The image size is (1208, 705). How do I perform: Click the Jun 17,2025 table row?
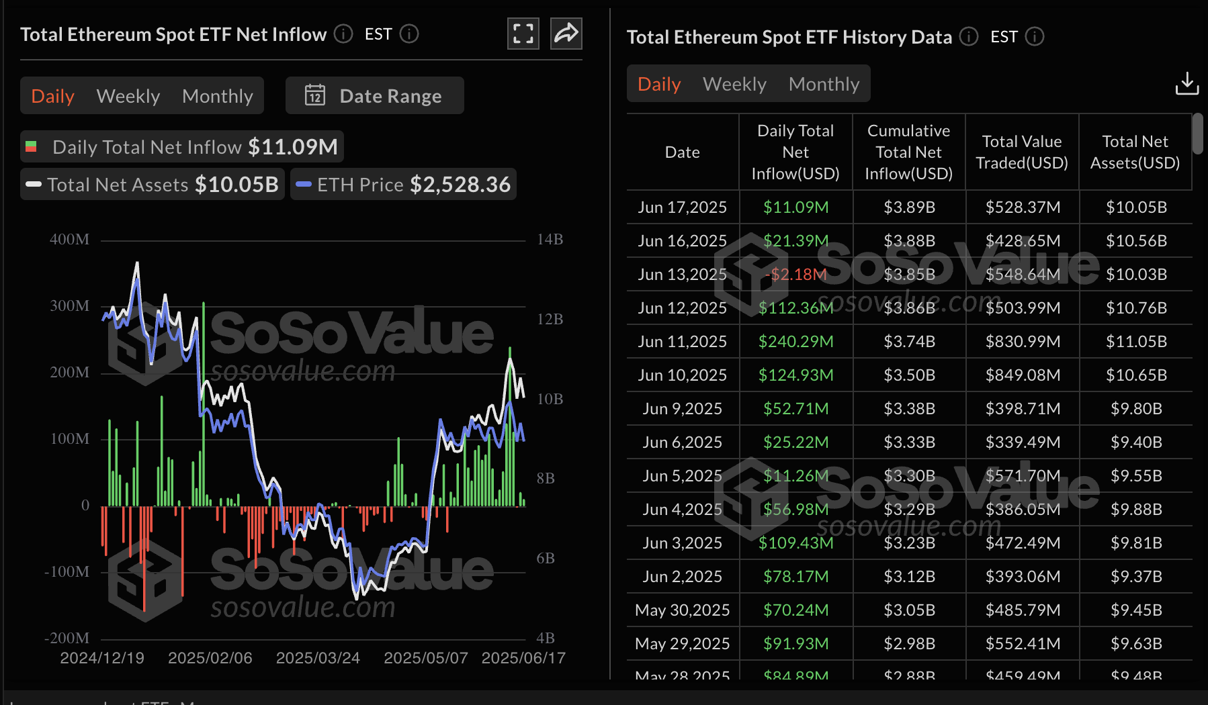click(x=909, y=207)
